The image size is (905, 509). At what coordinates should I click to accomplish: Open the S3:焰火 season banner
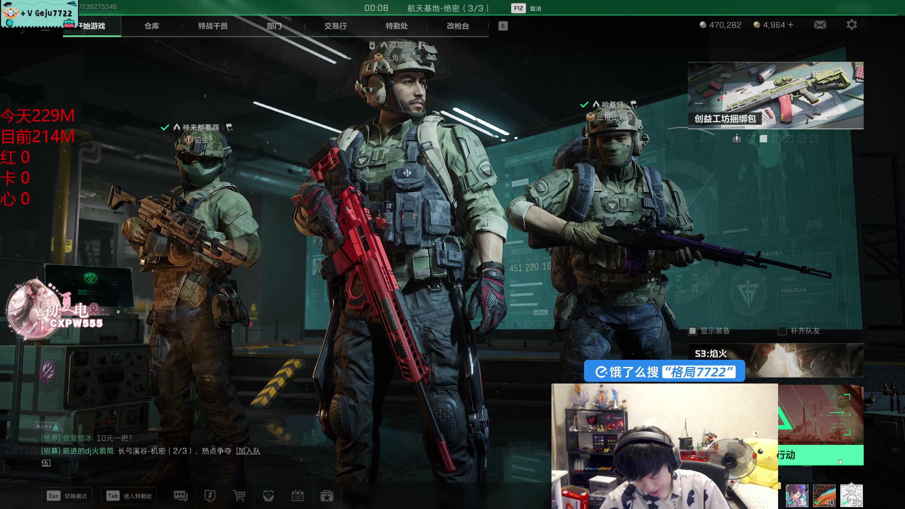(776, 360)
